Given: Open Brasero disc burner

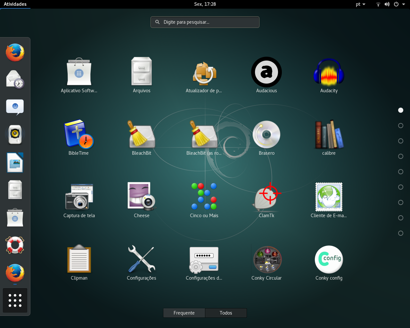Looking at the screenshot, I should tap(266, 135).
